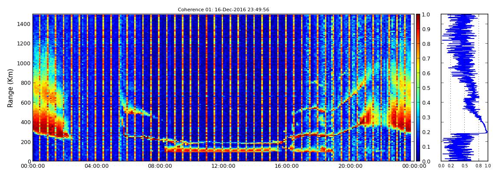Click the 1400 tick label on range axis
Viewport: 499px width, 176px height.
click(23, 24)
